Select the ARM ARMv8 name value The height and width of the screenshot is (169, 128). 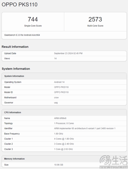[x=60, y=118]
